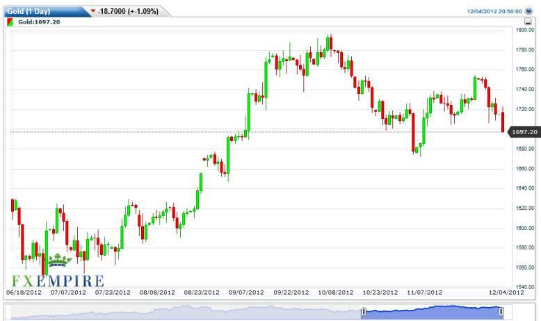Click the unselected left area of navigator

pyautogui.click(x=181, y=313)
